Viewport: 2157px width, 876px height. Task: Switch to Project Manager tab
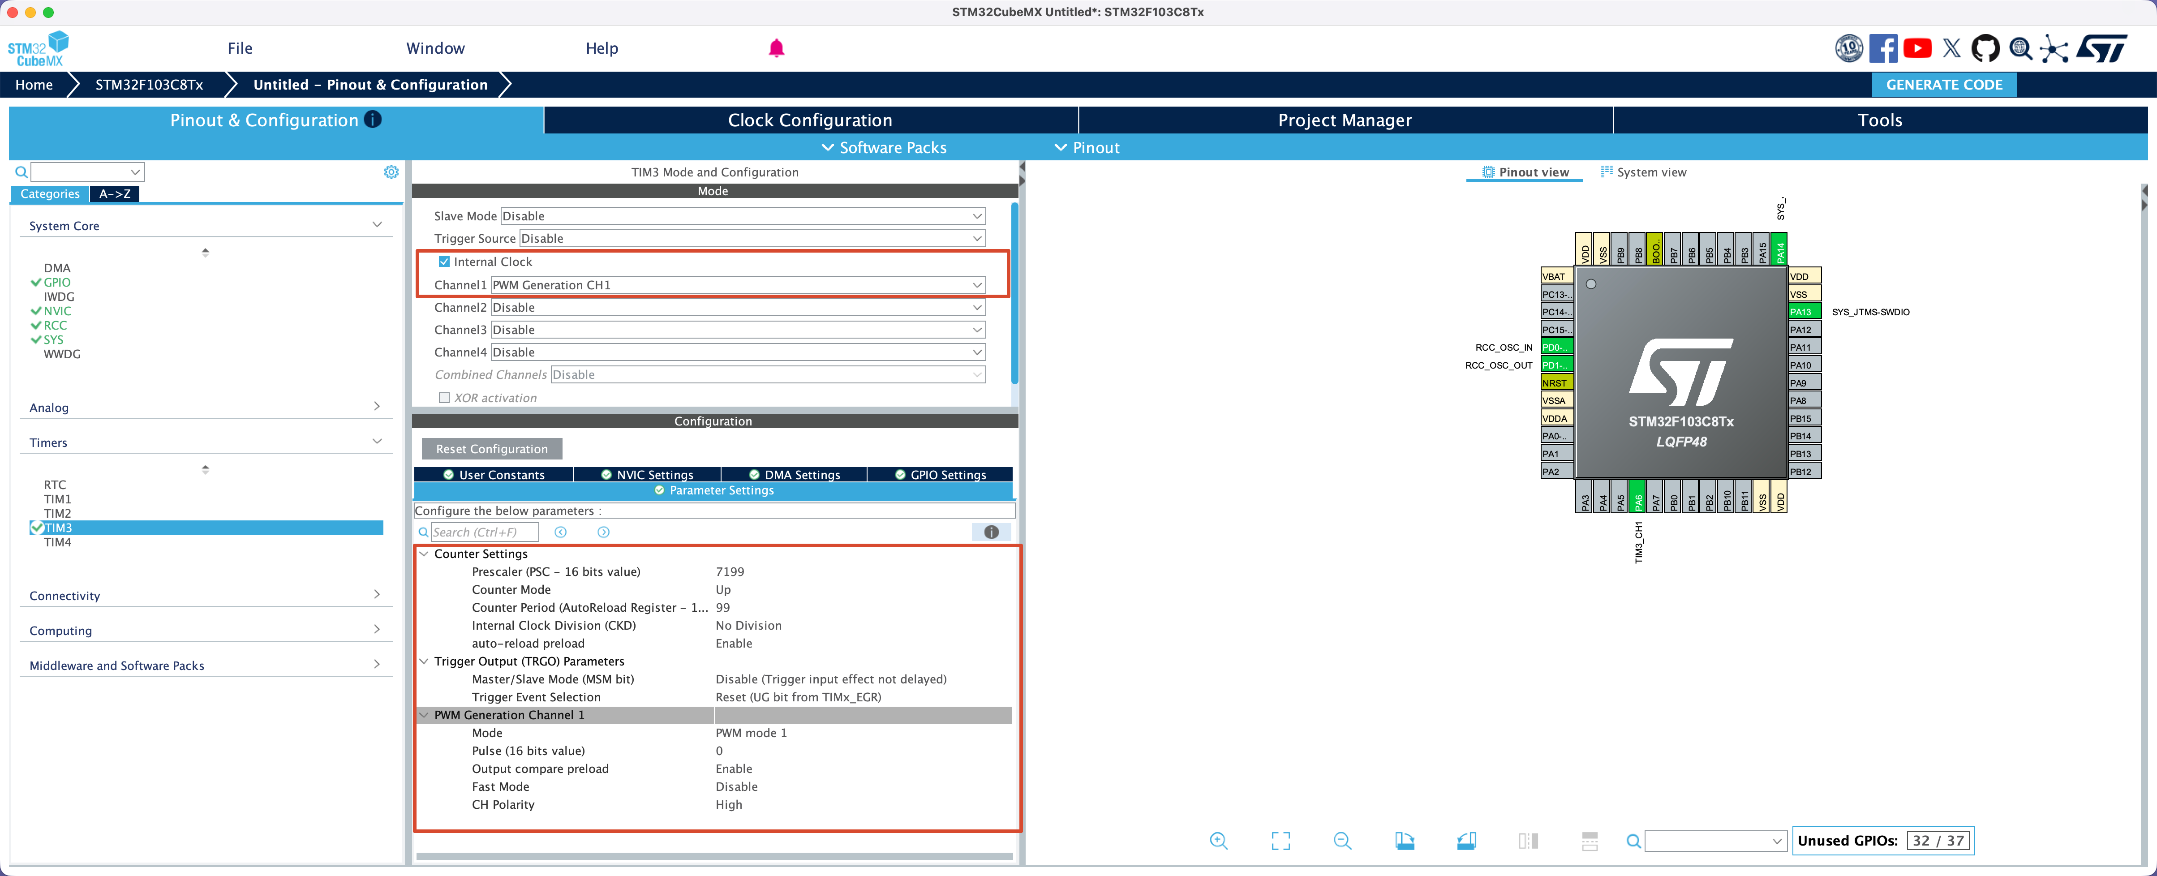coord(1345,120)
